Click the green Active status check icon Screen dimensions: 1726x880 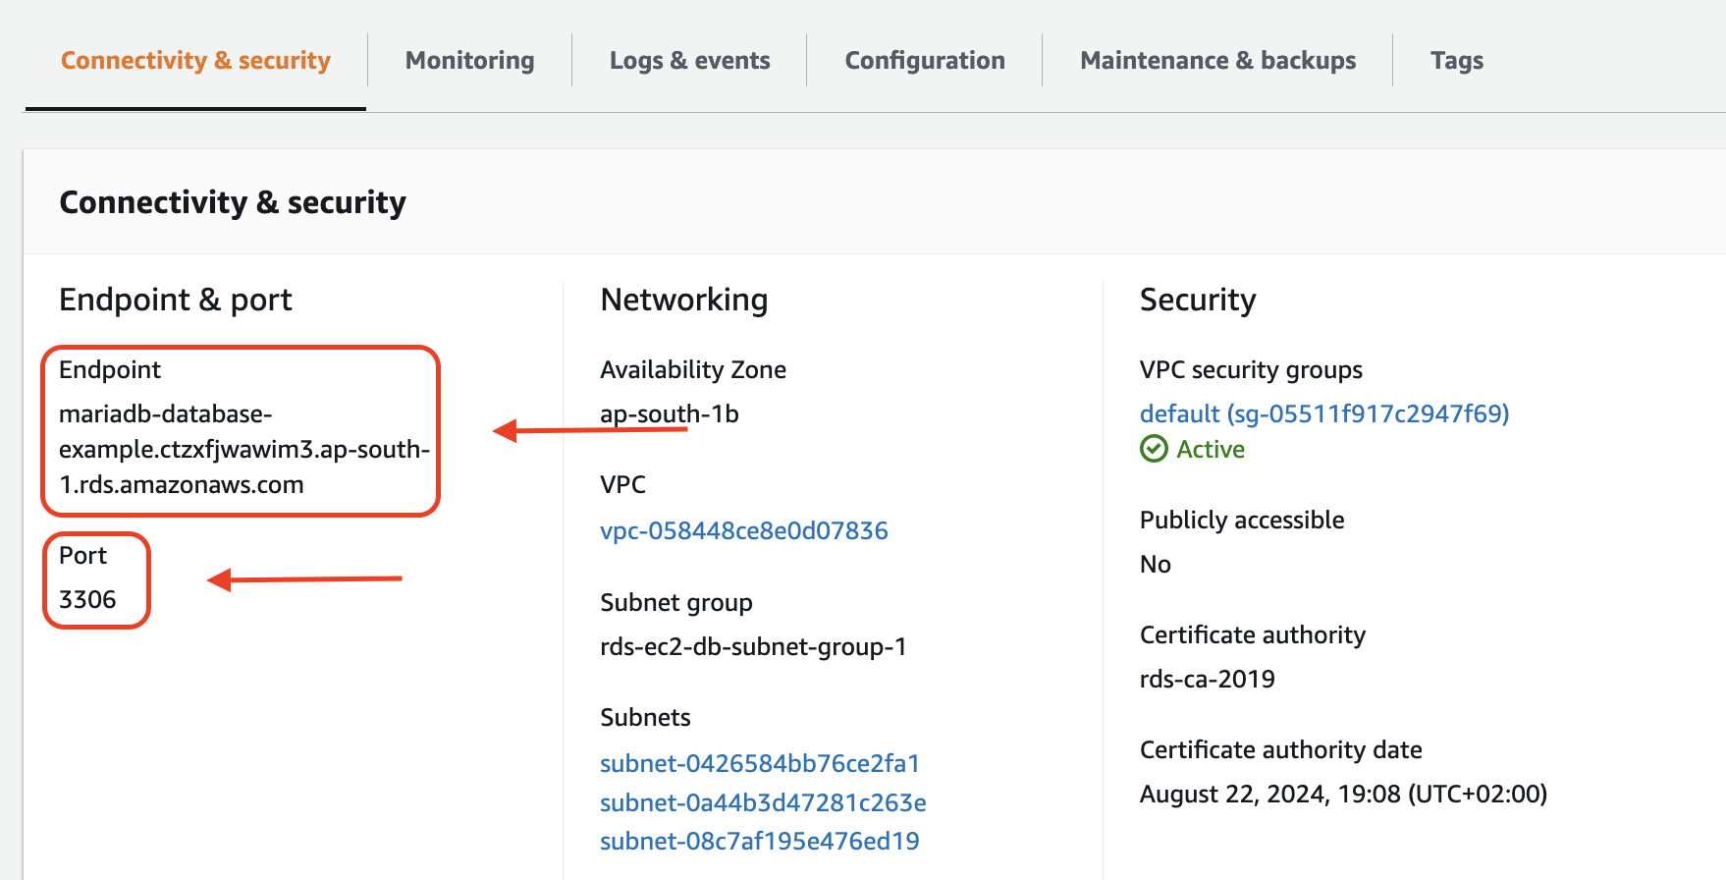point(1154,449)
